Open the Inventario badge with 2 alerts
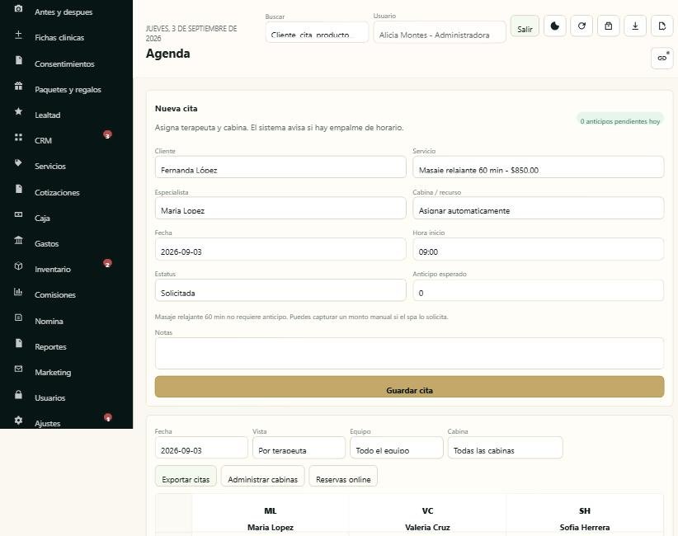 coord(107,263)
